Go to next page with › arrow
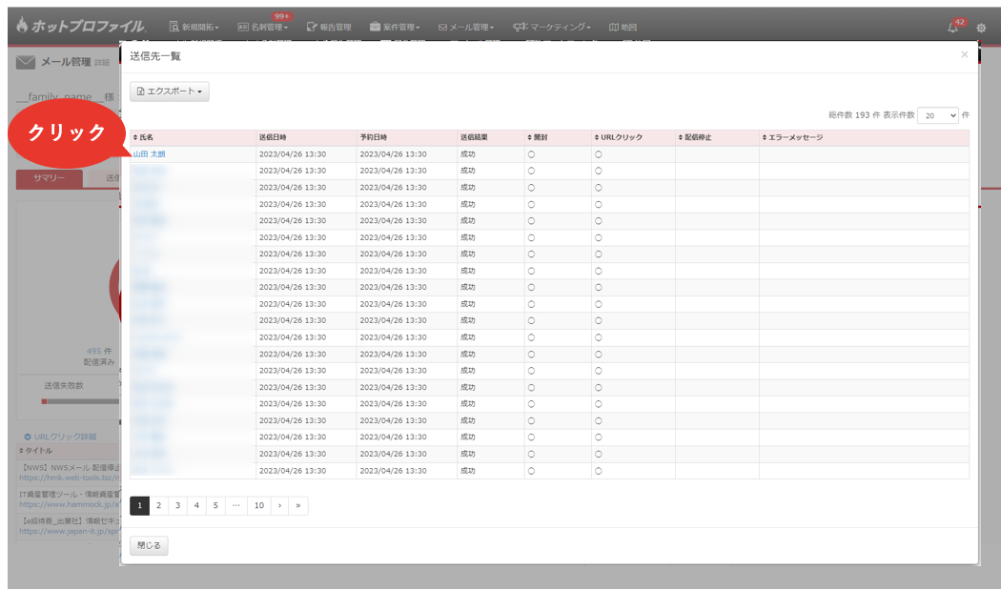The height and width of the screenshot is (590, 1001). click(279, 505)
